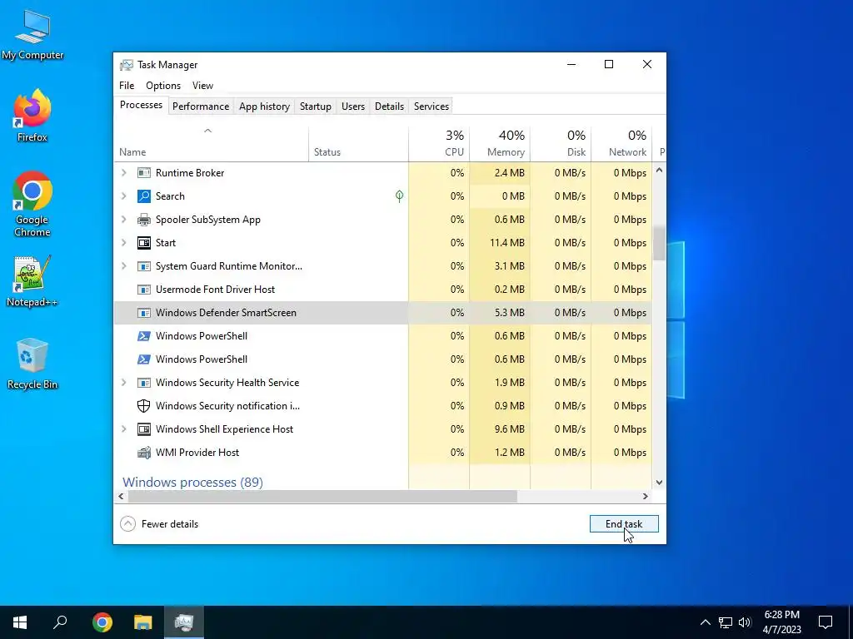
Task: Click the Search process magnifier icon
Action: click(x=143, y=196)
